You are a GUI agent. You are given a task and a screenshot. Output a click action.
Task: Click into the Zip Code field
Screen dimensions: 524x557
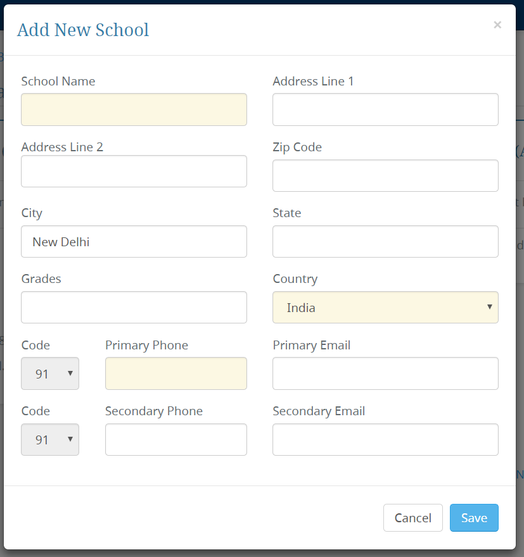[385, 175]
